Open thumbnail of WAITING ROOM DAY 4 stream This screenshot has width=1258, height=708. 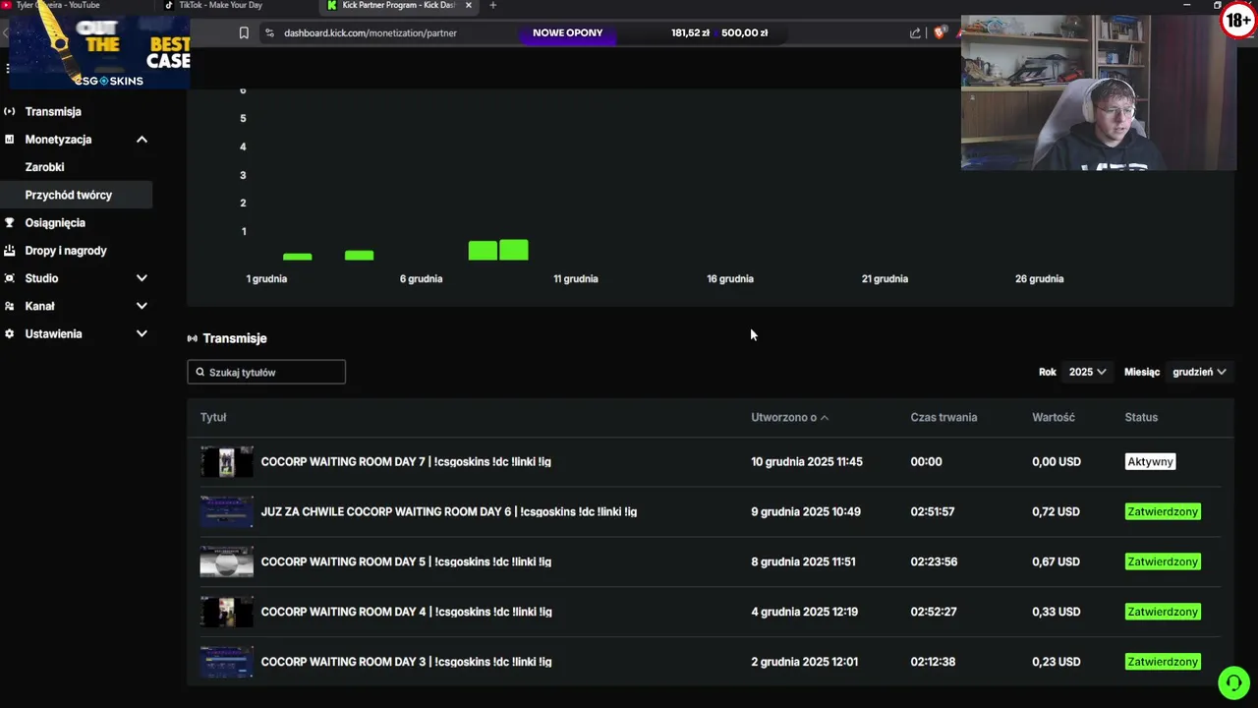point(227,612)
